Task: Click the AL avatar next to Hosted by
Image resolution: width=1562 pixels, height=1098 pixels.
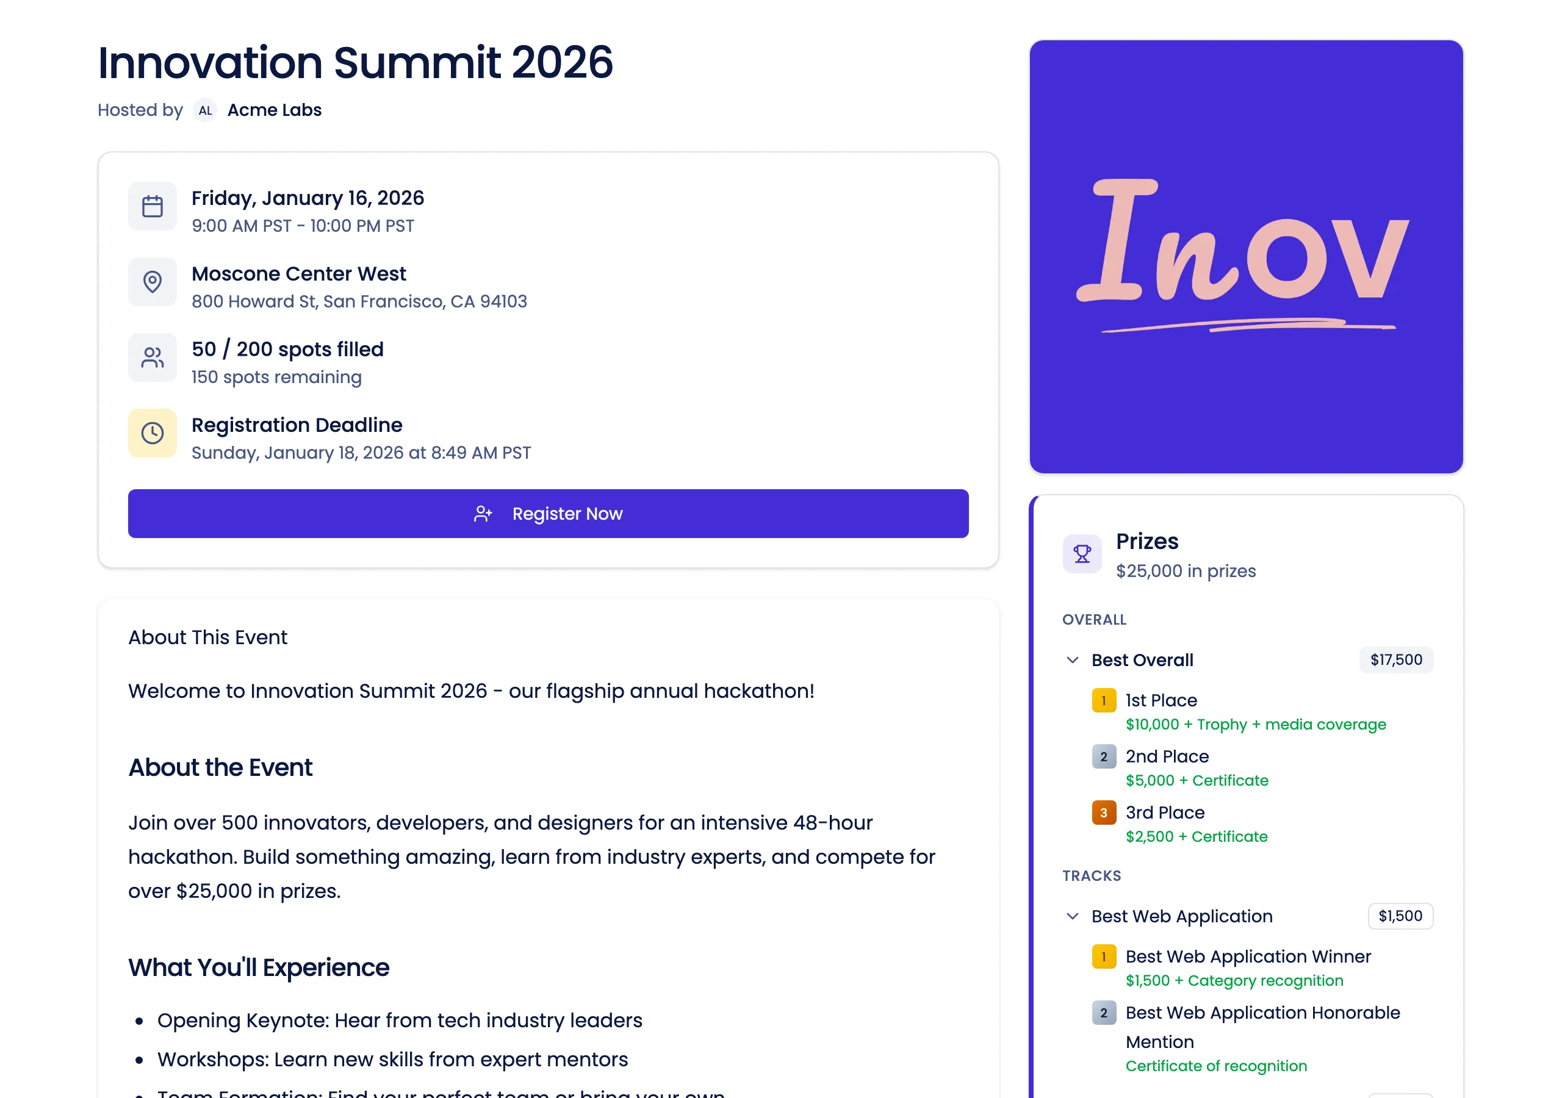Action: tap(206, 110)
